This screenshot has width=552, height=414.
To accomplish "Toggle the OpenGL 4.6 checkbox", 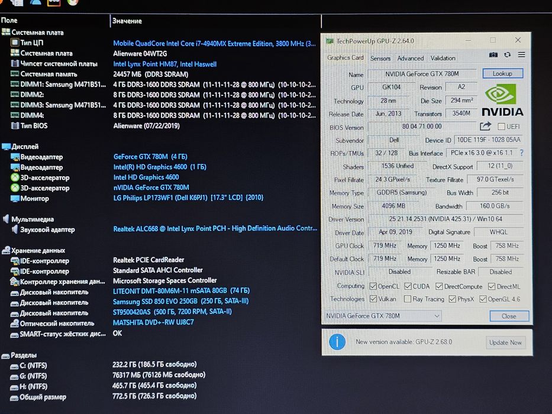I will pyautogui.click(x=483, y=299).
